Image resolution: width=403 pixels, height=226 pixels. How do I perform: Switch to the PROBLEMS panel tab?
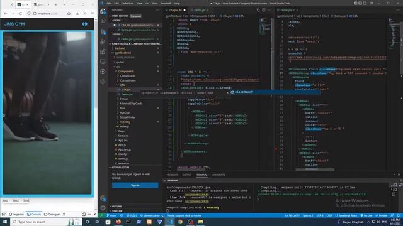click(172, 175)
